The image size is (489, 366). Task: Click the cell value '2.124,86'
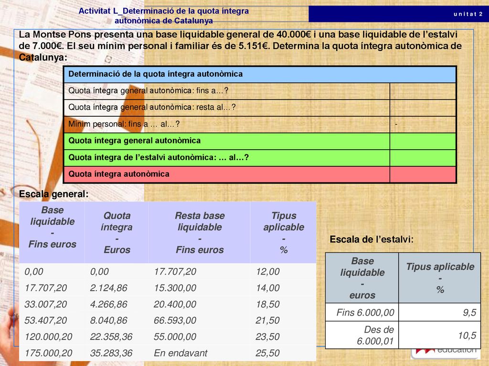108,288
